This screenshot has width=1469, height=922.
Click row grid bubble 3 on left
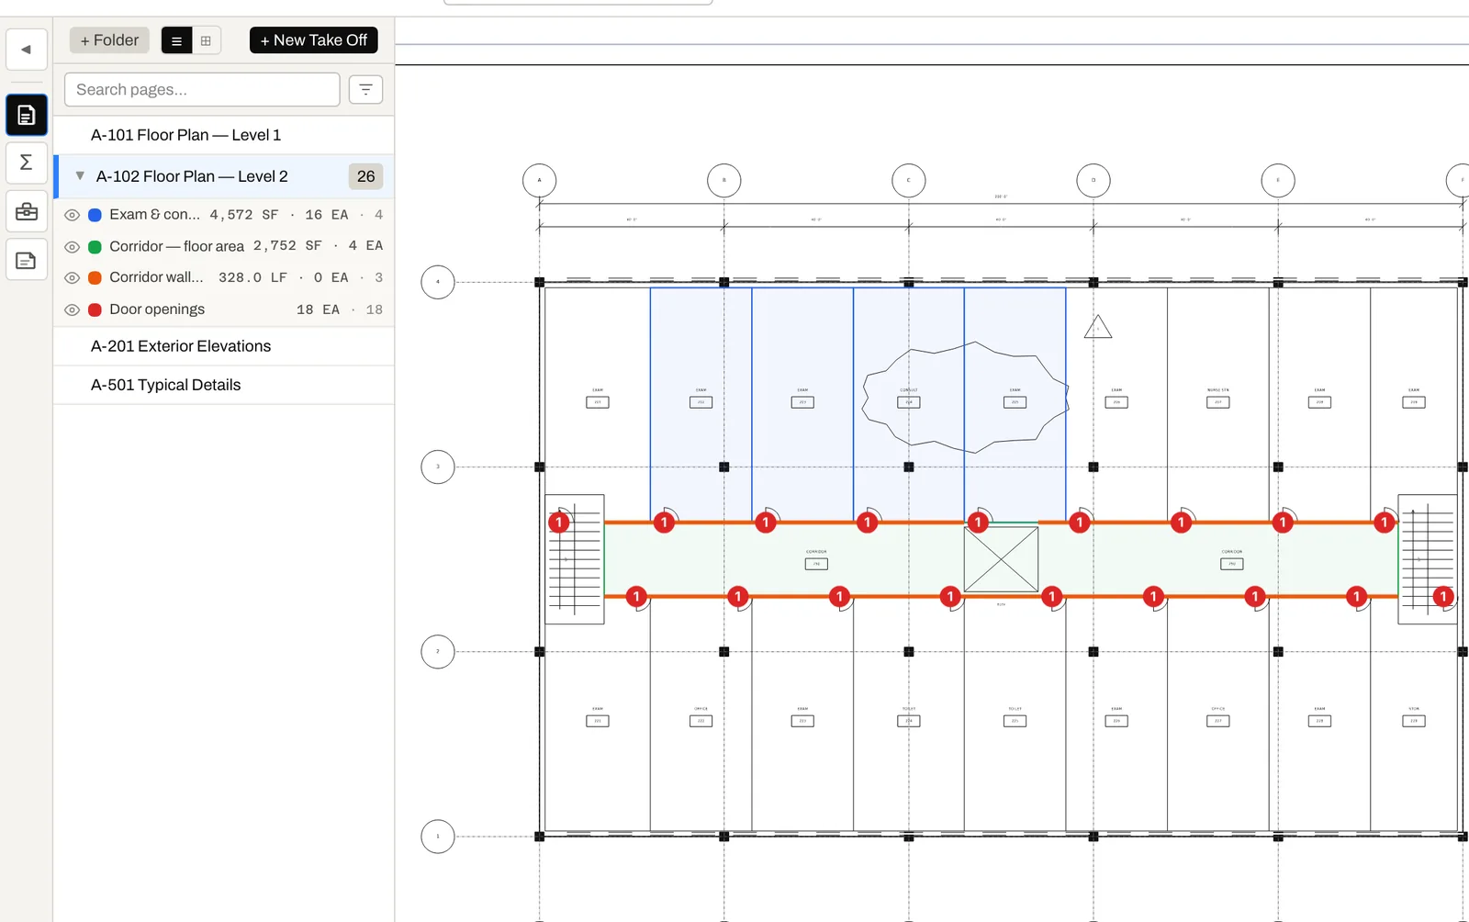pyautogui.click(x=438, y=467)
